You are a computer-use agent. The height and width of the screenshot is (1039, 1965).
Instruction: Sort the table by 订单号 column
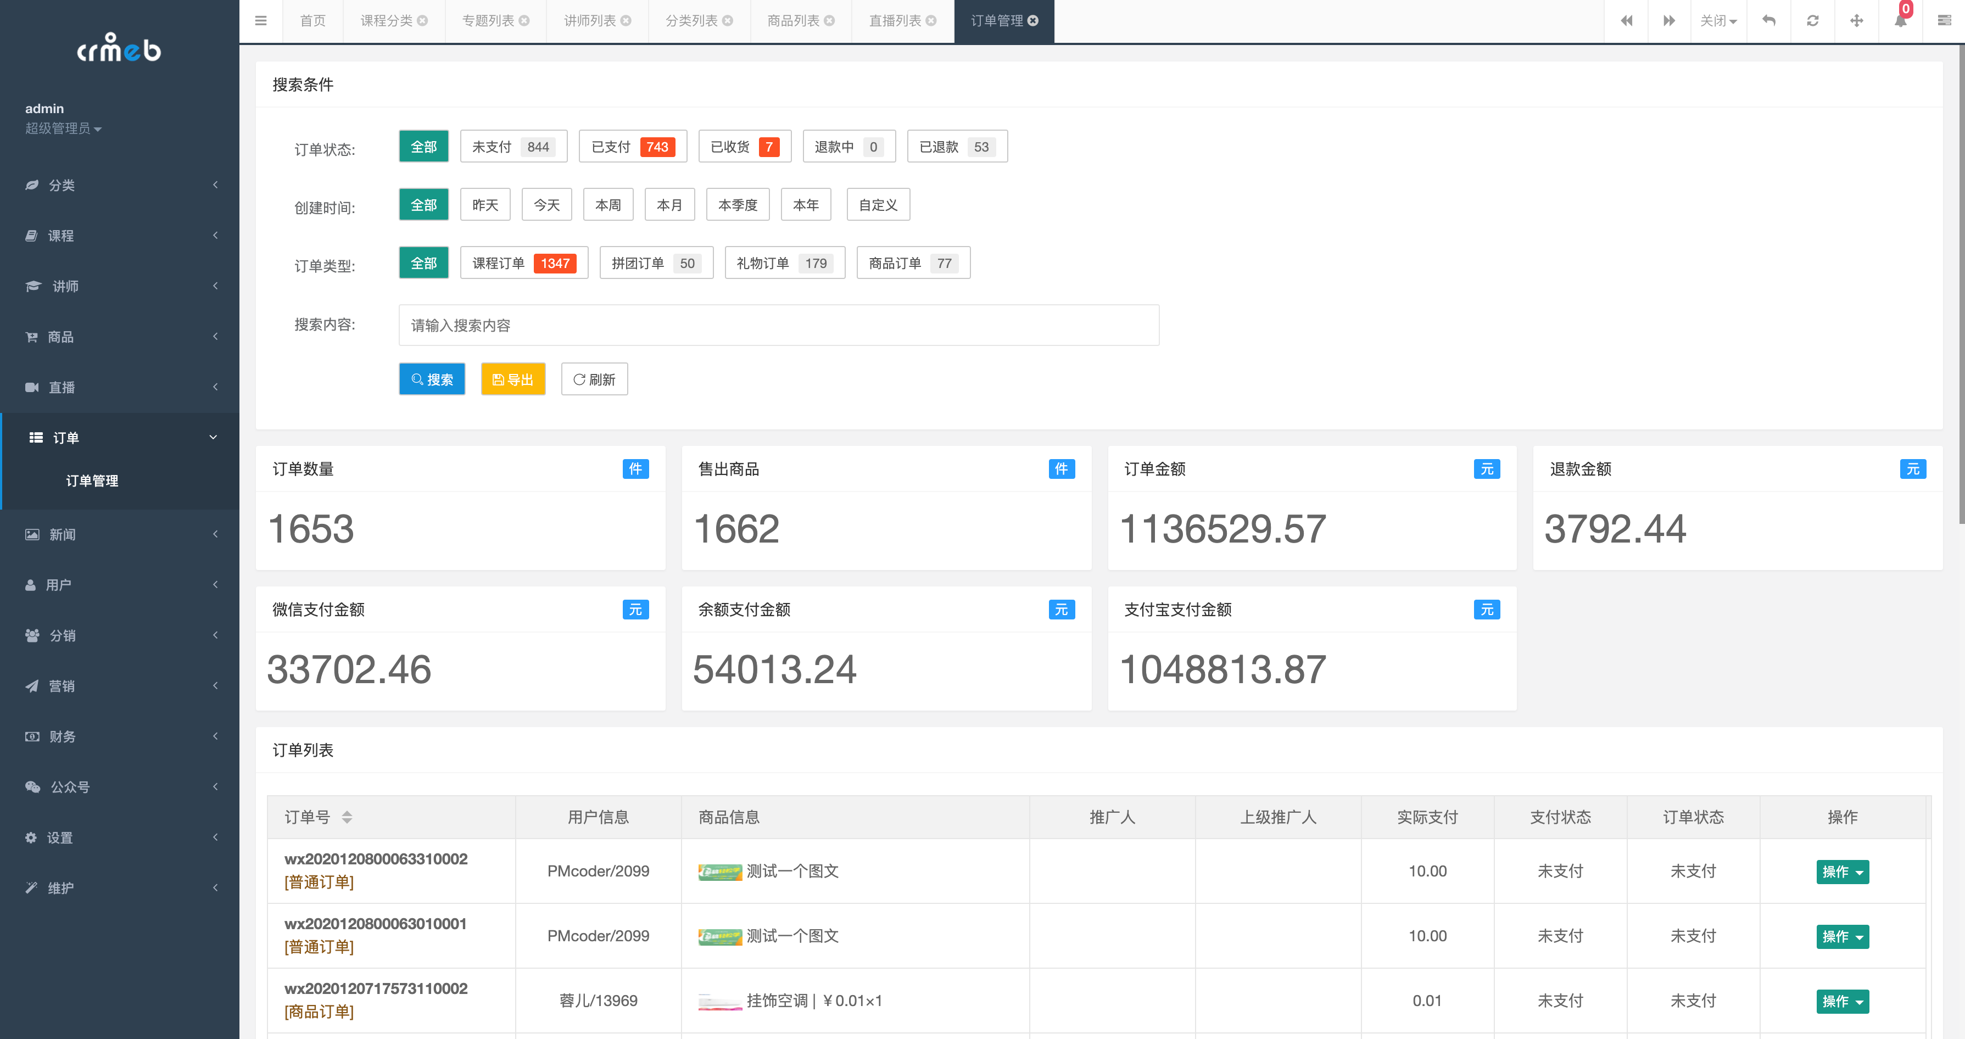[x=347, y=817]
